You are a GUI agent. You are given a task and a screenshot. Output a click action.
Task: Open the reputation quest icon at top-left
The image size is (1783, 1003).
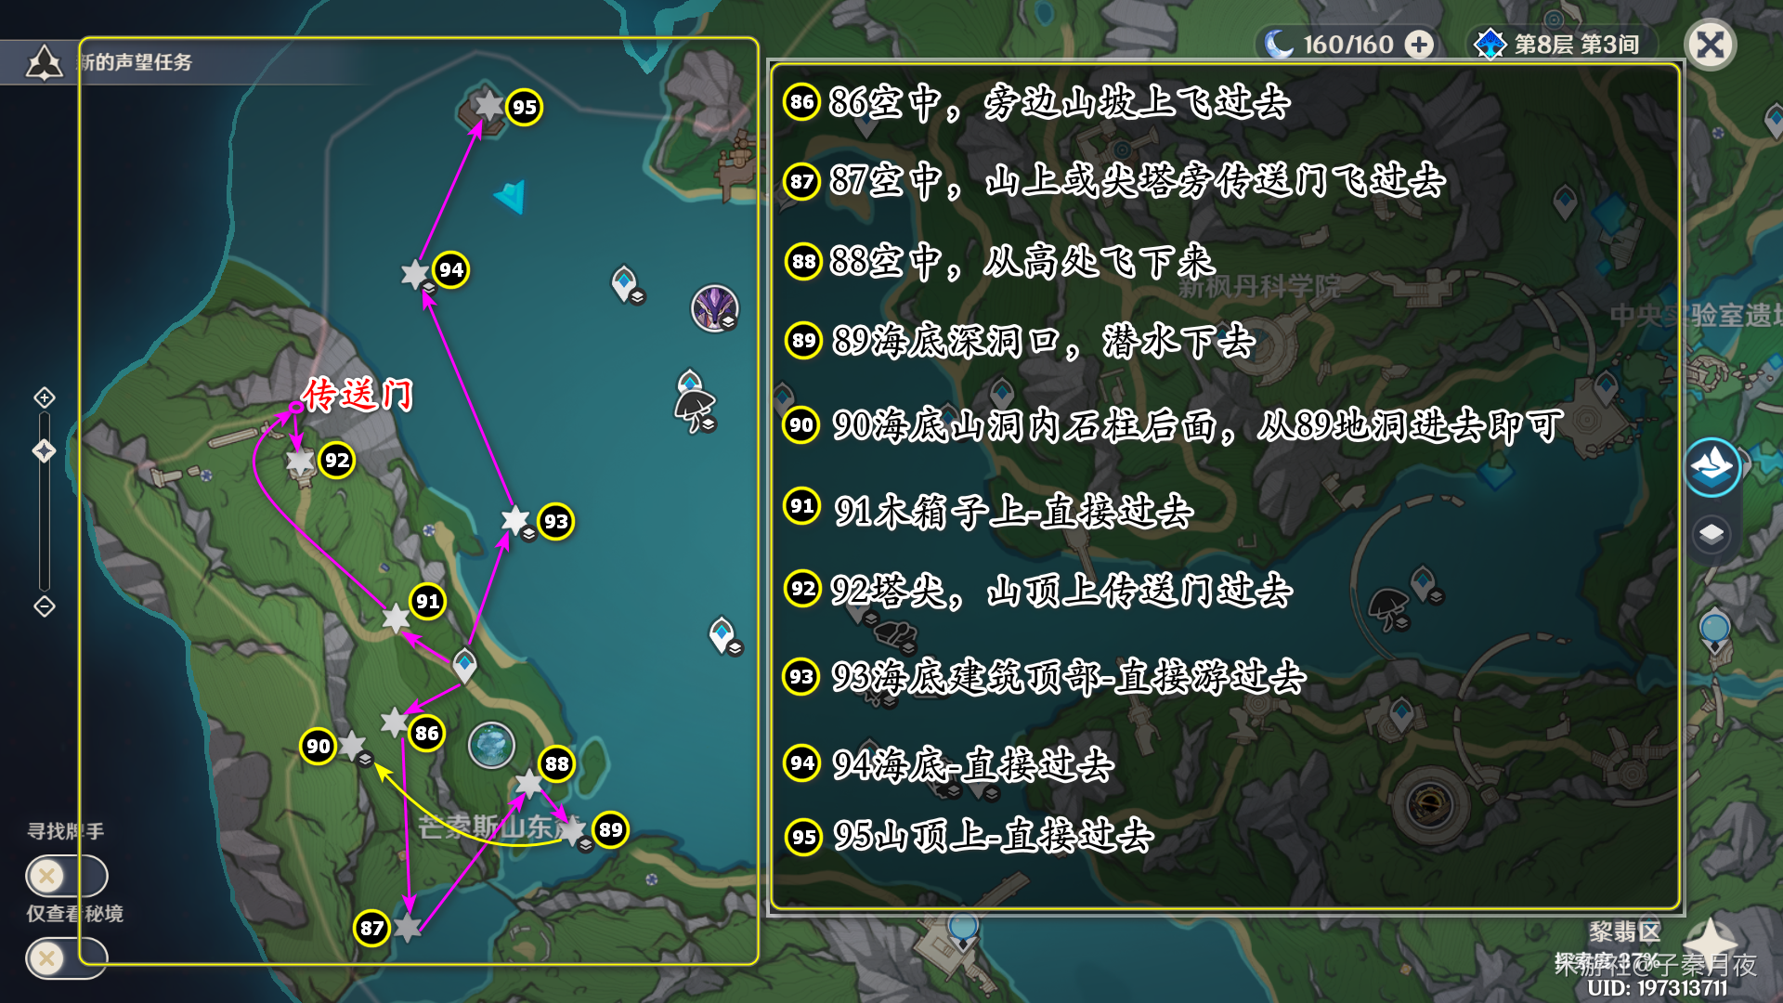click(44, 62)
